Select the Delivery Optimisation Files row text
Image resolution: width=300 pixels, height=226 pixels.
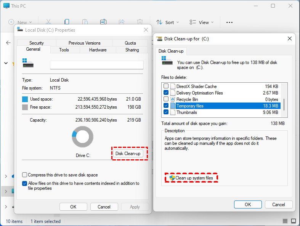tap(199, 93)
